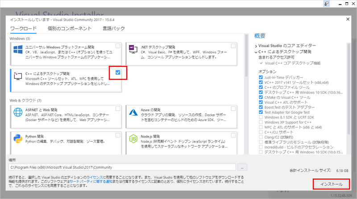Enable Azure development workload checkbox
The height and width of the screenshot is (199, 357).
[233, 109]
